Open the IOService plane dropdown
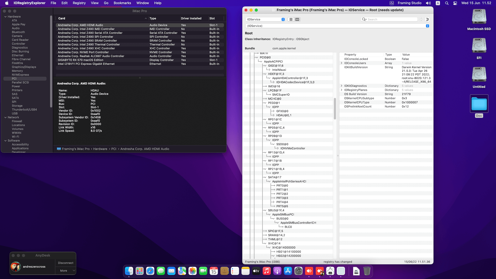 tap(265, 19)
